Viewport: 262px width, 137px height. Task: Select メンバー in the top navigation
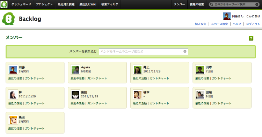179,4
